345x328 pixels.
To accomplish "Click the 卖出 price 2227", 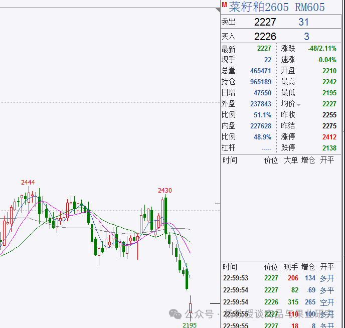I will click(265, 22).
